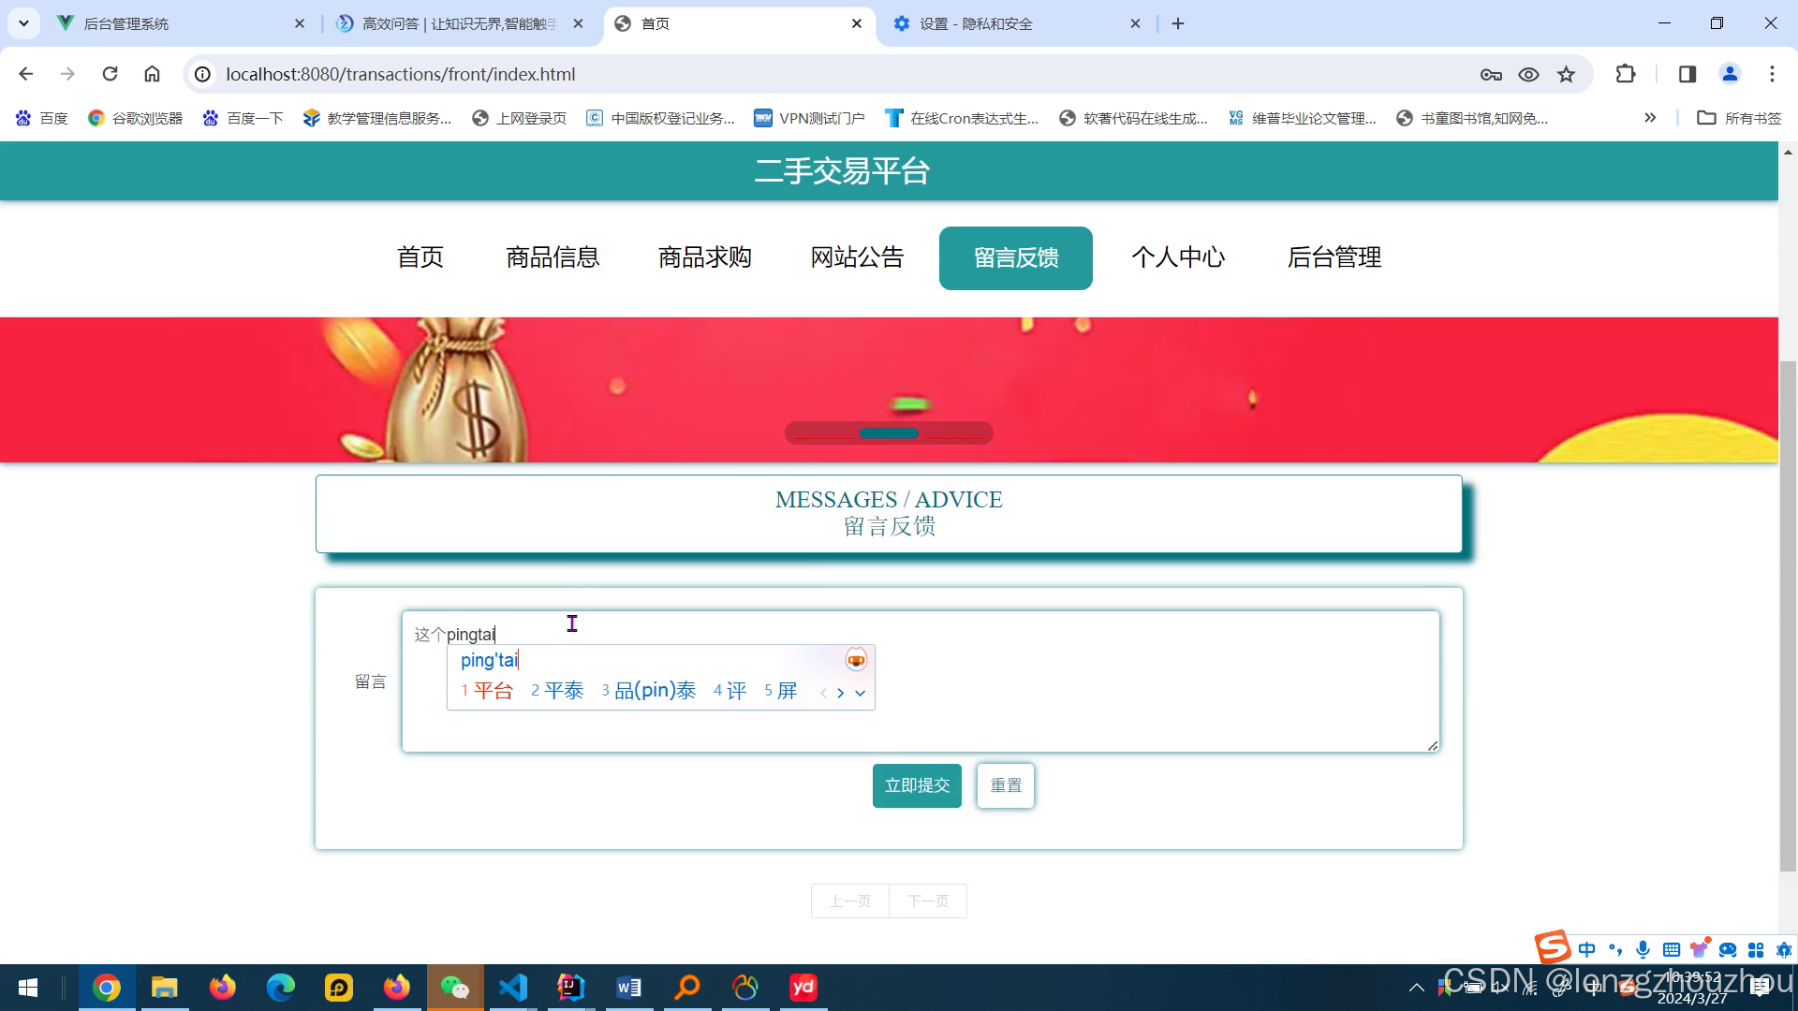
Task: Open IntelliJ IDEA from taskbar
Action: coord(570,988)
